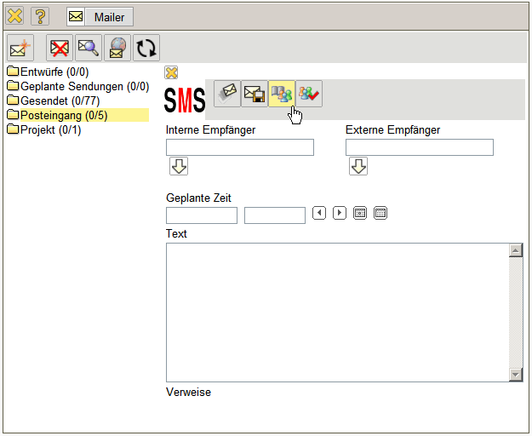Screen dimensions: 532x436
Task: Click the Geplante Zeit time field
Action: 275,215
